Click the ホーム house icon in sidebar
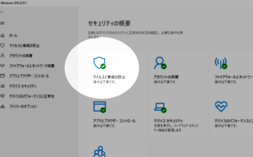Image resolution: width=253 pixels, height=157 pixels. pyautogui.click(x=3, y=36)
